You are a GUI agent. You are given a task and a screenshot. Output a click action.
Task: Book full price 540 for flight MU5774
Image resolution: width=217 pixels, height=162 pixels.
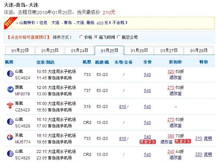pyautogui.click(x=148, y=137)
